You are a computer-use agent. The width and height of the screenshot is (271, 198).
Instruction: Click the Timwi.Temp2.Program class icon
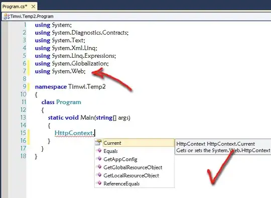click(7, 17)
